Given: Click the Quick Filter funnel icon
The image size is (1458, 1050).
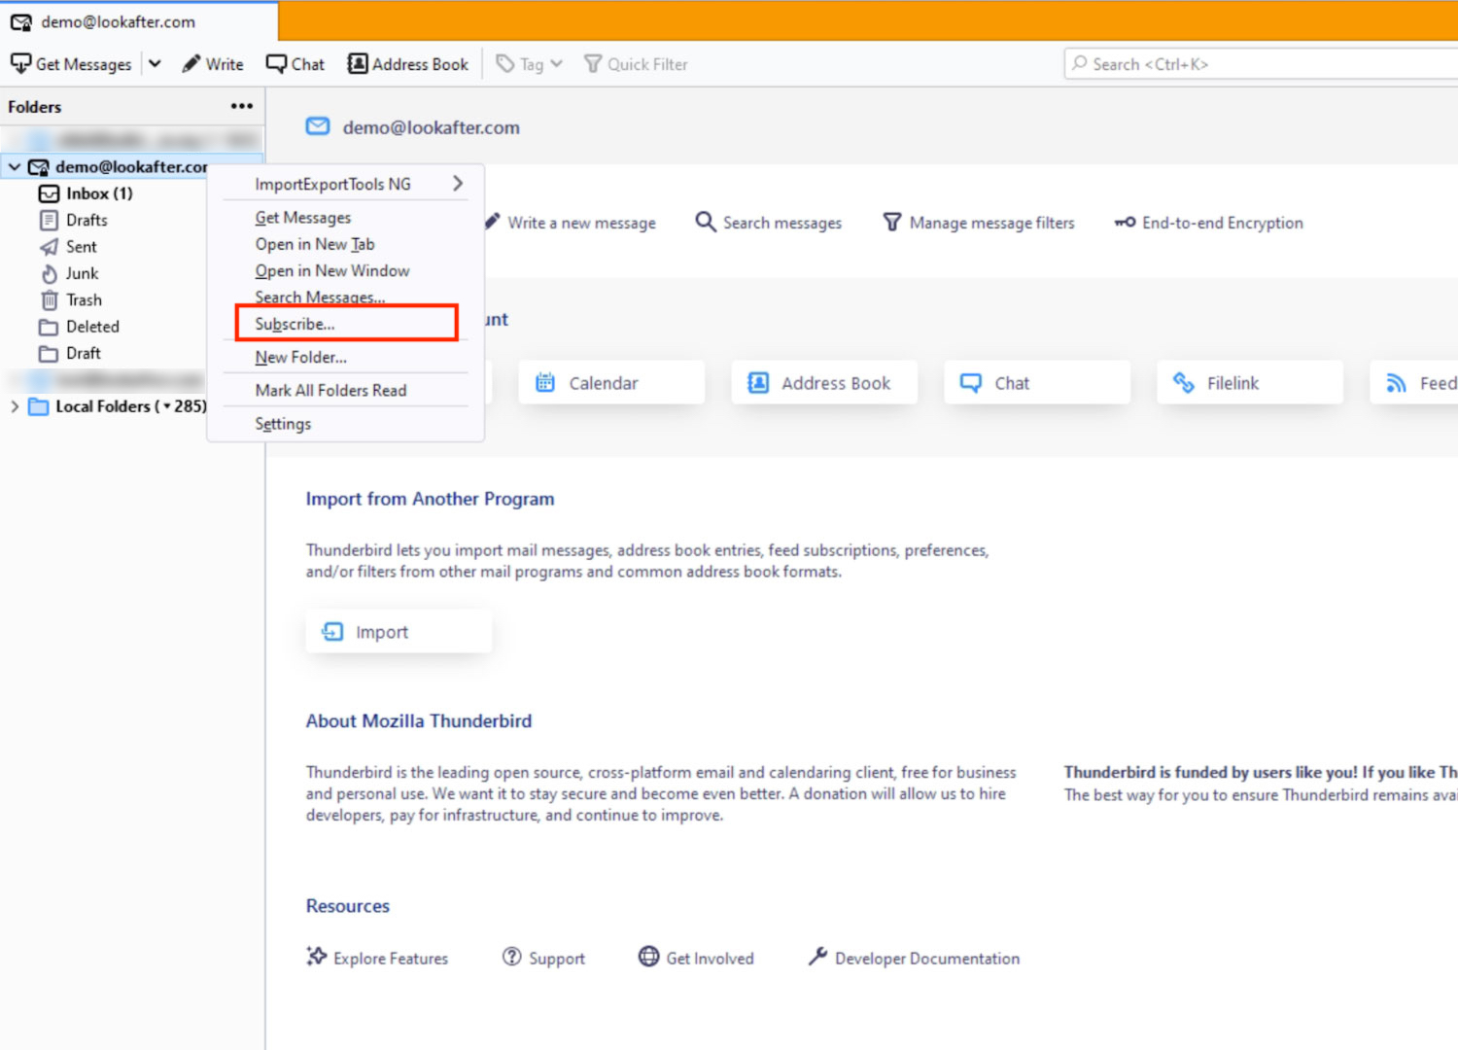Looking at the screenshot, I should (592, 64).
